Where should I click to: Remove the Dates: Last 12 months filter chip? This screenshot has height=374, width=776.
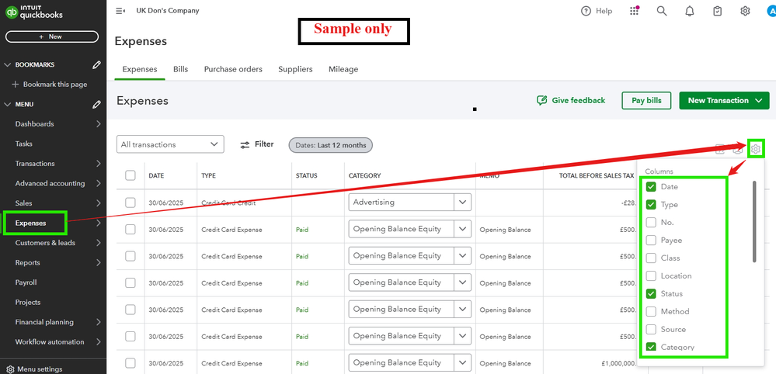coord(331,145)
